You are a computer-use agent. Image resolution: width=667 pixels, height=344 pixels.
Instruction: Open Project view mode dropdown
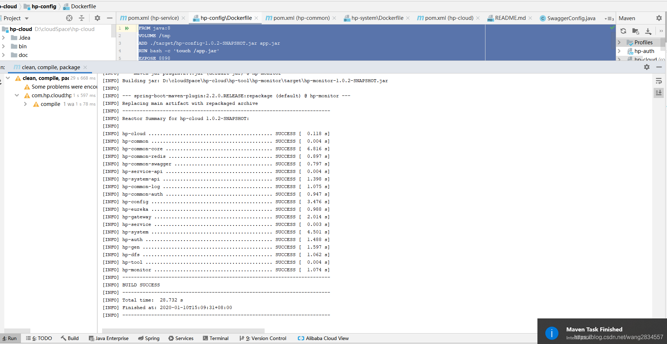click(27, 18)
